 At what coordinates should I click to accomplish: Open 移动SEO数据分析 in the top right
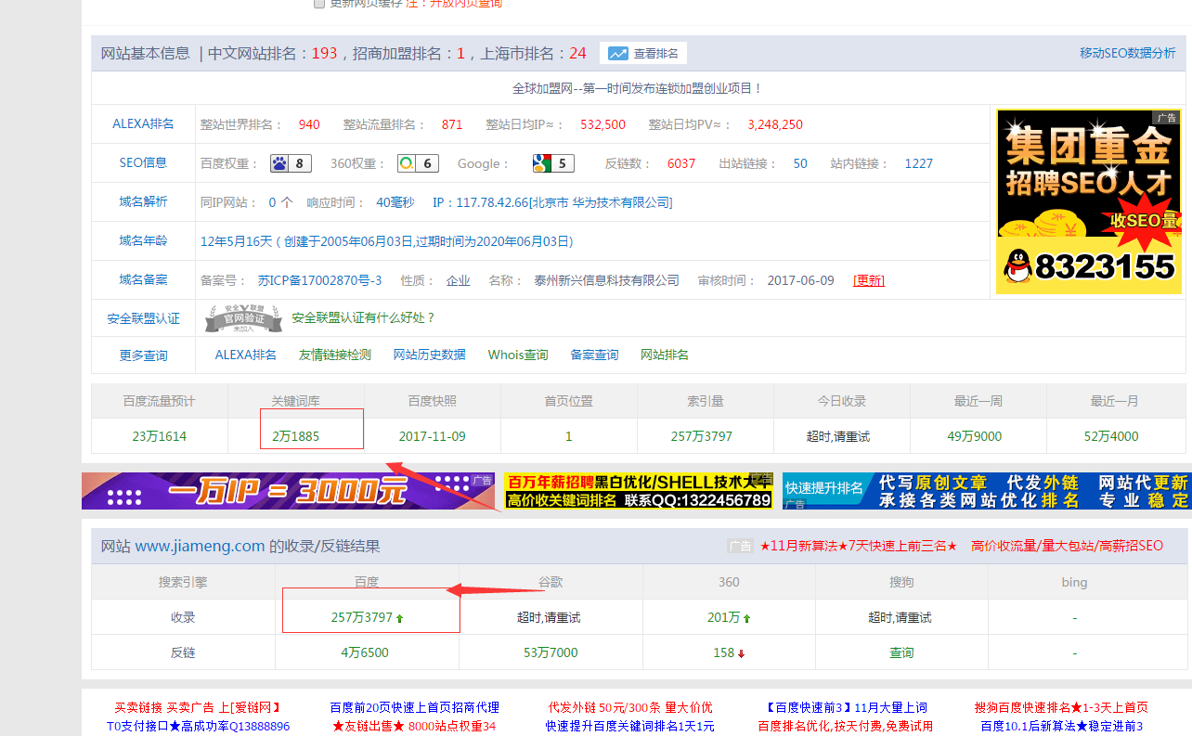[1129, 53]
